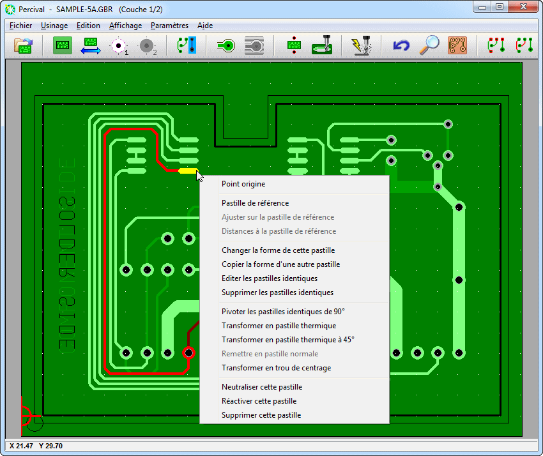Open the Usinage menu
This screenshot has width=543, height=456.
coord(54,26)
